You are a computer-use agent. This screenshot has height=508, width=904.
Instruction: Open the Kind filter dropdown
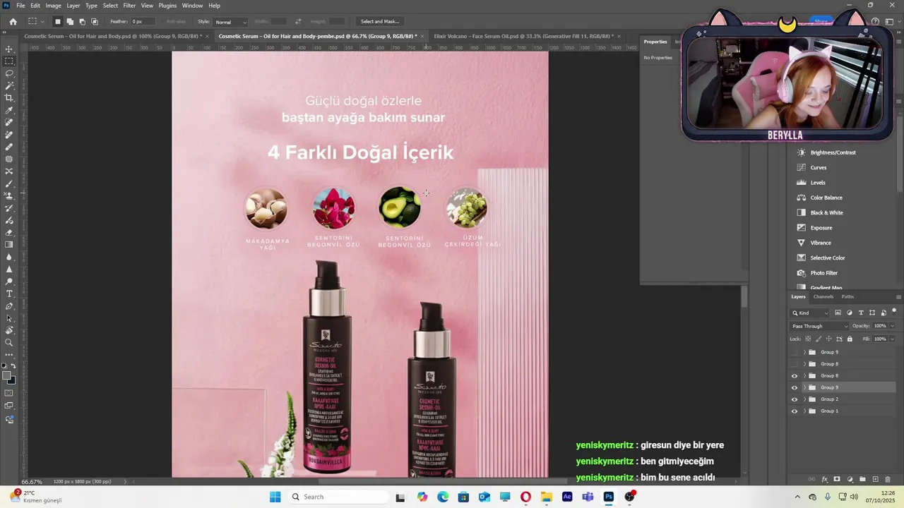tap(810, 313)
